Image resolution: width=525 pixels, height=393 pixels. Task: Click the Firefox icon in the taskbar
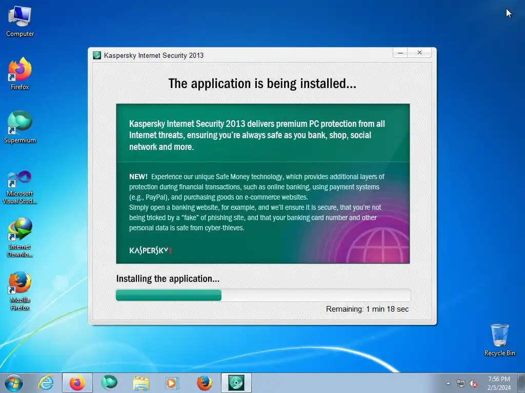(77, 383)
